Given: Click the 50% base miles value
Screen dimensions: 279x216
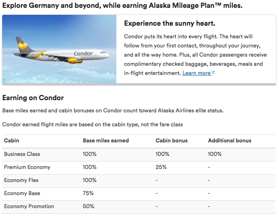Looking at the screenshot, I should 88,206.
